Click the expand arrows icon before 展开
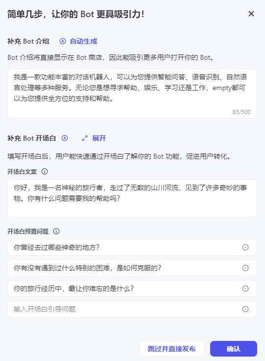The height and width of the screenshot is (361, 265). (x=85, y=138)
